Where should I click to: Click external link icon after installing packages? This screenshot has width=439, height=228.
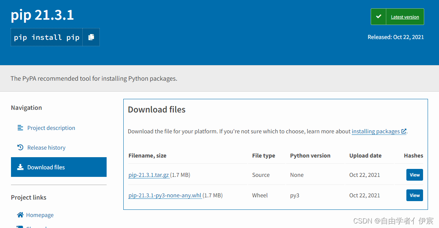[x=403, y=131]
